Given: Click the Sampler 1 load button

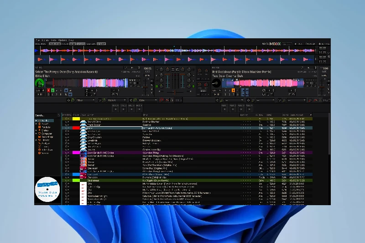Looking at the screenshot, I should [116, 109].
